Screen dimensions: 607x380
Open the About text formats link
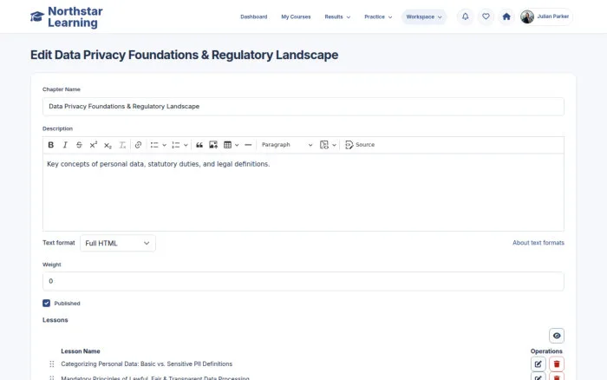pyautogui.click(x=538, y=243)
